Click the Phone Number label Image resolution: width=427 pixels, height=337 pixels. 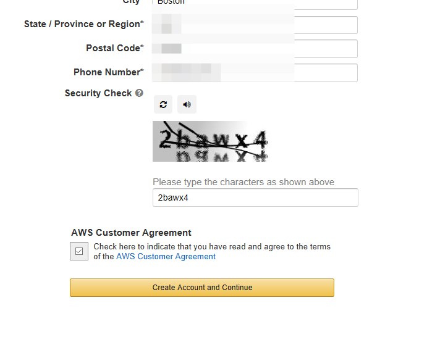coord(108,72)
